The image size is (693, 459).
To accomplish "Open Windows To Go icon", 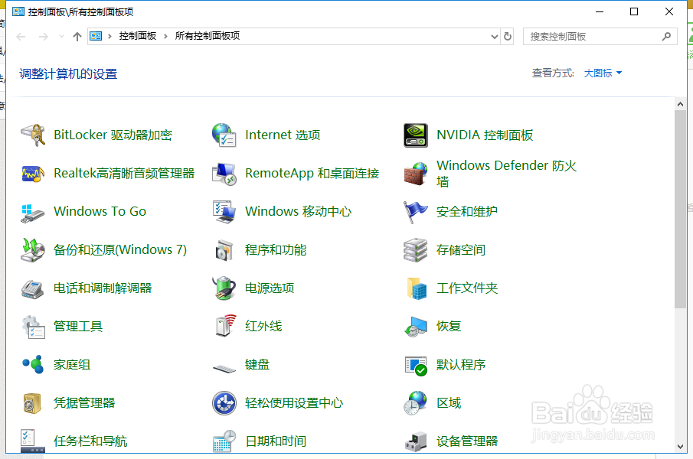I will tap(33, 212).
